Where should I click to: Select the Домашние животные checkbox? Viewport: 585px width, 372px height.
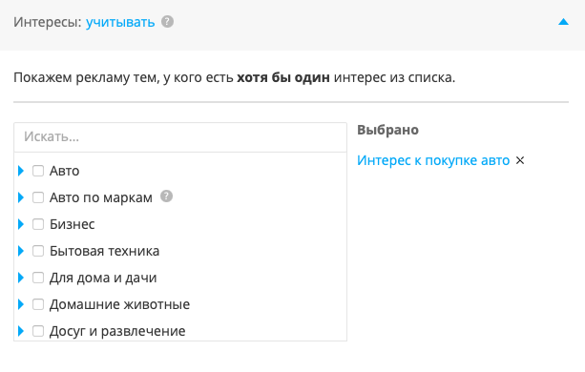pos(38,304)
